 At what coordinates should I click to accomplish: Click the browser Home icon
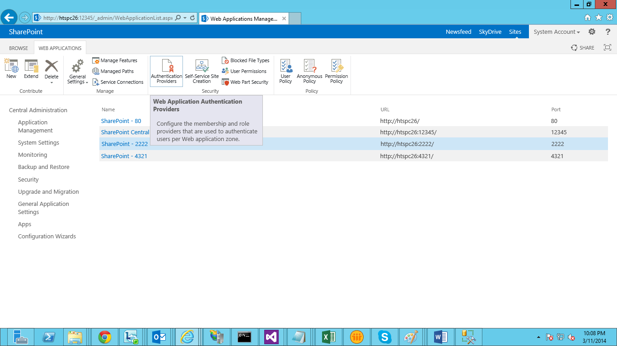pyautogui.click(x=588, y=18)
